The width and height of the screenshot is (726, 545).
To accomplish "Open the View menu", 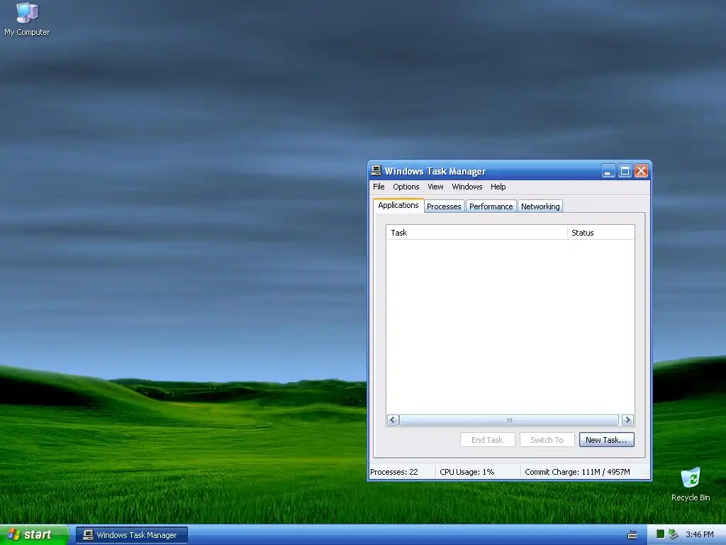I will pyautogui.click(x=435, y=187).
